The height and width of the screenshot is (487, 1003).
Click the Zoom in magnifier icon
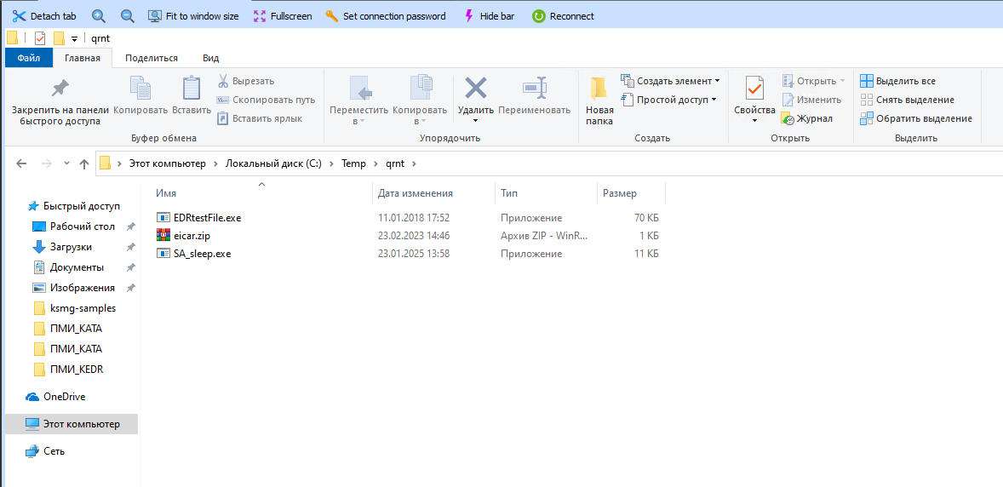[x=99, y=16]
